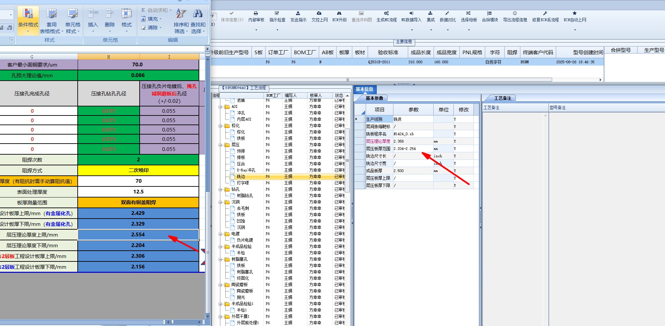The width and height of the screenshot is (665, 326).
Task: Click the 删除 delete cells icon
Action: [x=109, y=14]
